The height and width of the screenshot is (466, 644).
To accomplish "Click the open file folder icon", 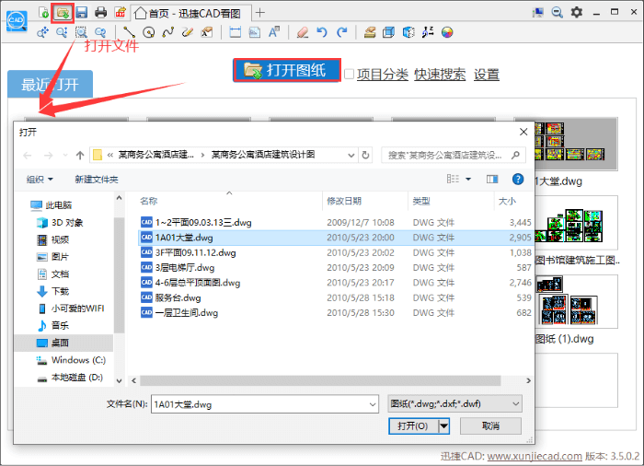I will point(63,13).
